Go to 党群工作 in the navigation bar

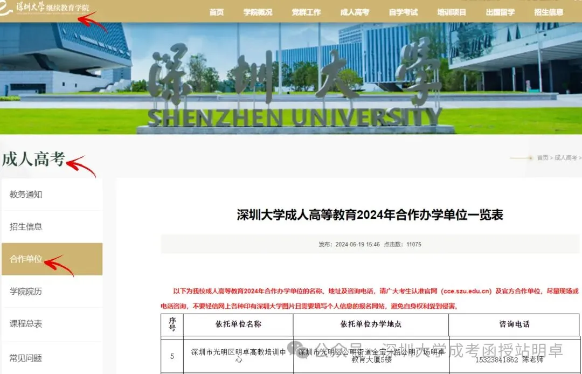coord(306,12)
